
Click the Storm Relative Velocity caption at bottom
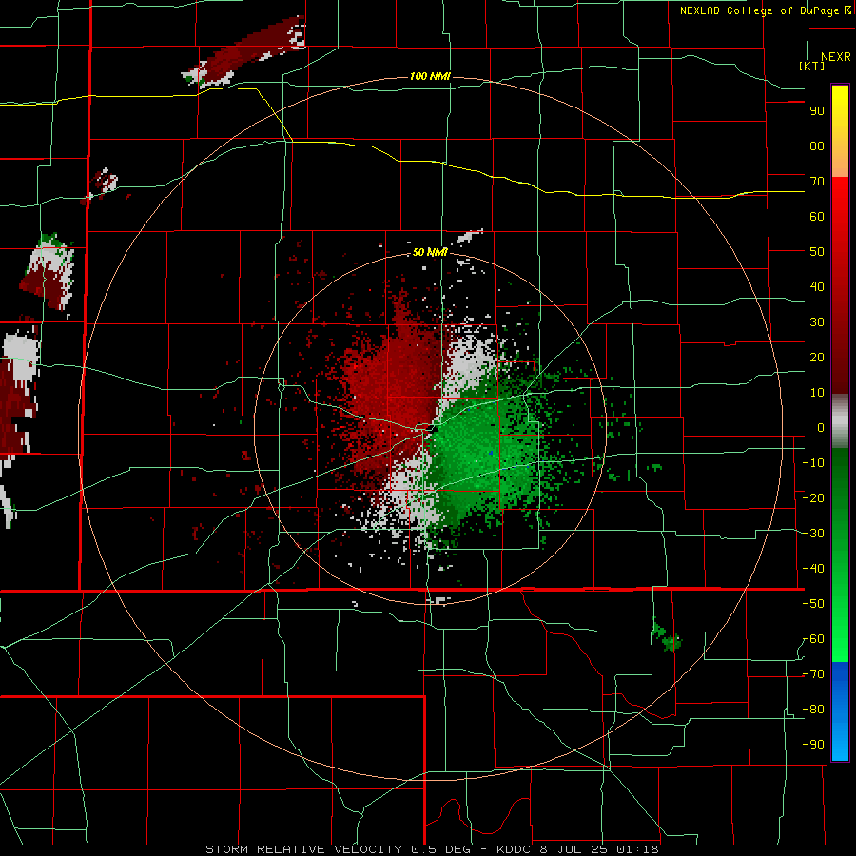[432, 849]
